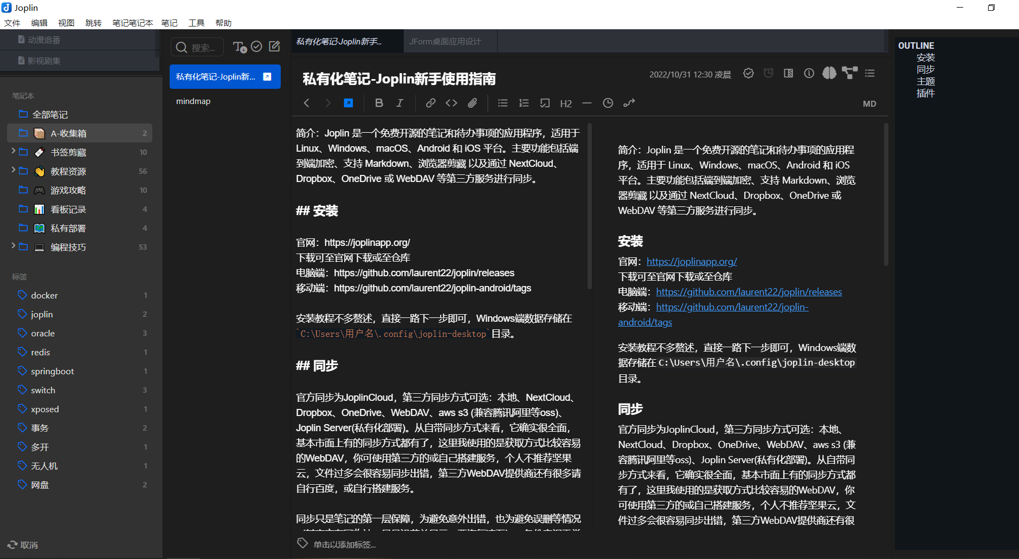1019x559 pixels.
Task: Toggle italic formatting
Action: (399, 103)
